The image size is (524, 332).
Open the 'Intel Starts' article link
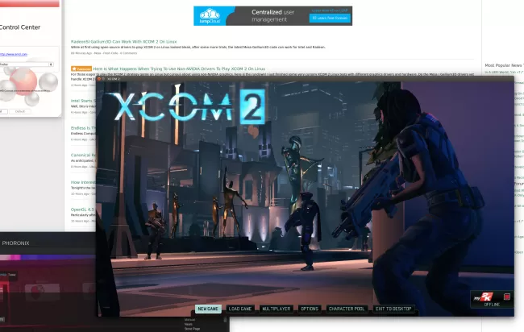[81, 101]
